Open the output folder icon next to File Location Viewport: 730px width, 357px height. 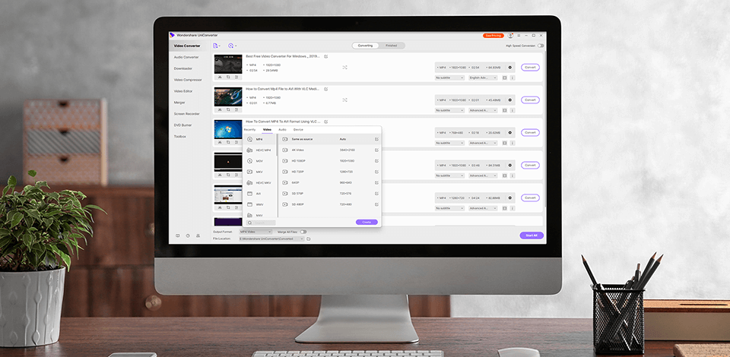coord(309,239)
